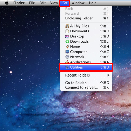
Task: Click the Utilities tools icon
Action: coord(67,67)
